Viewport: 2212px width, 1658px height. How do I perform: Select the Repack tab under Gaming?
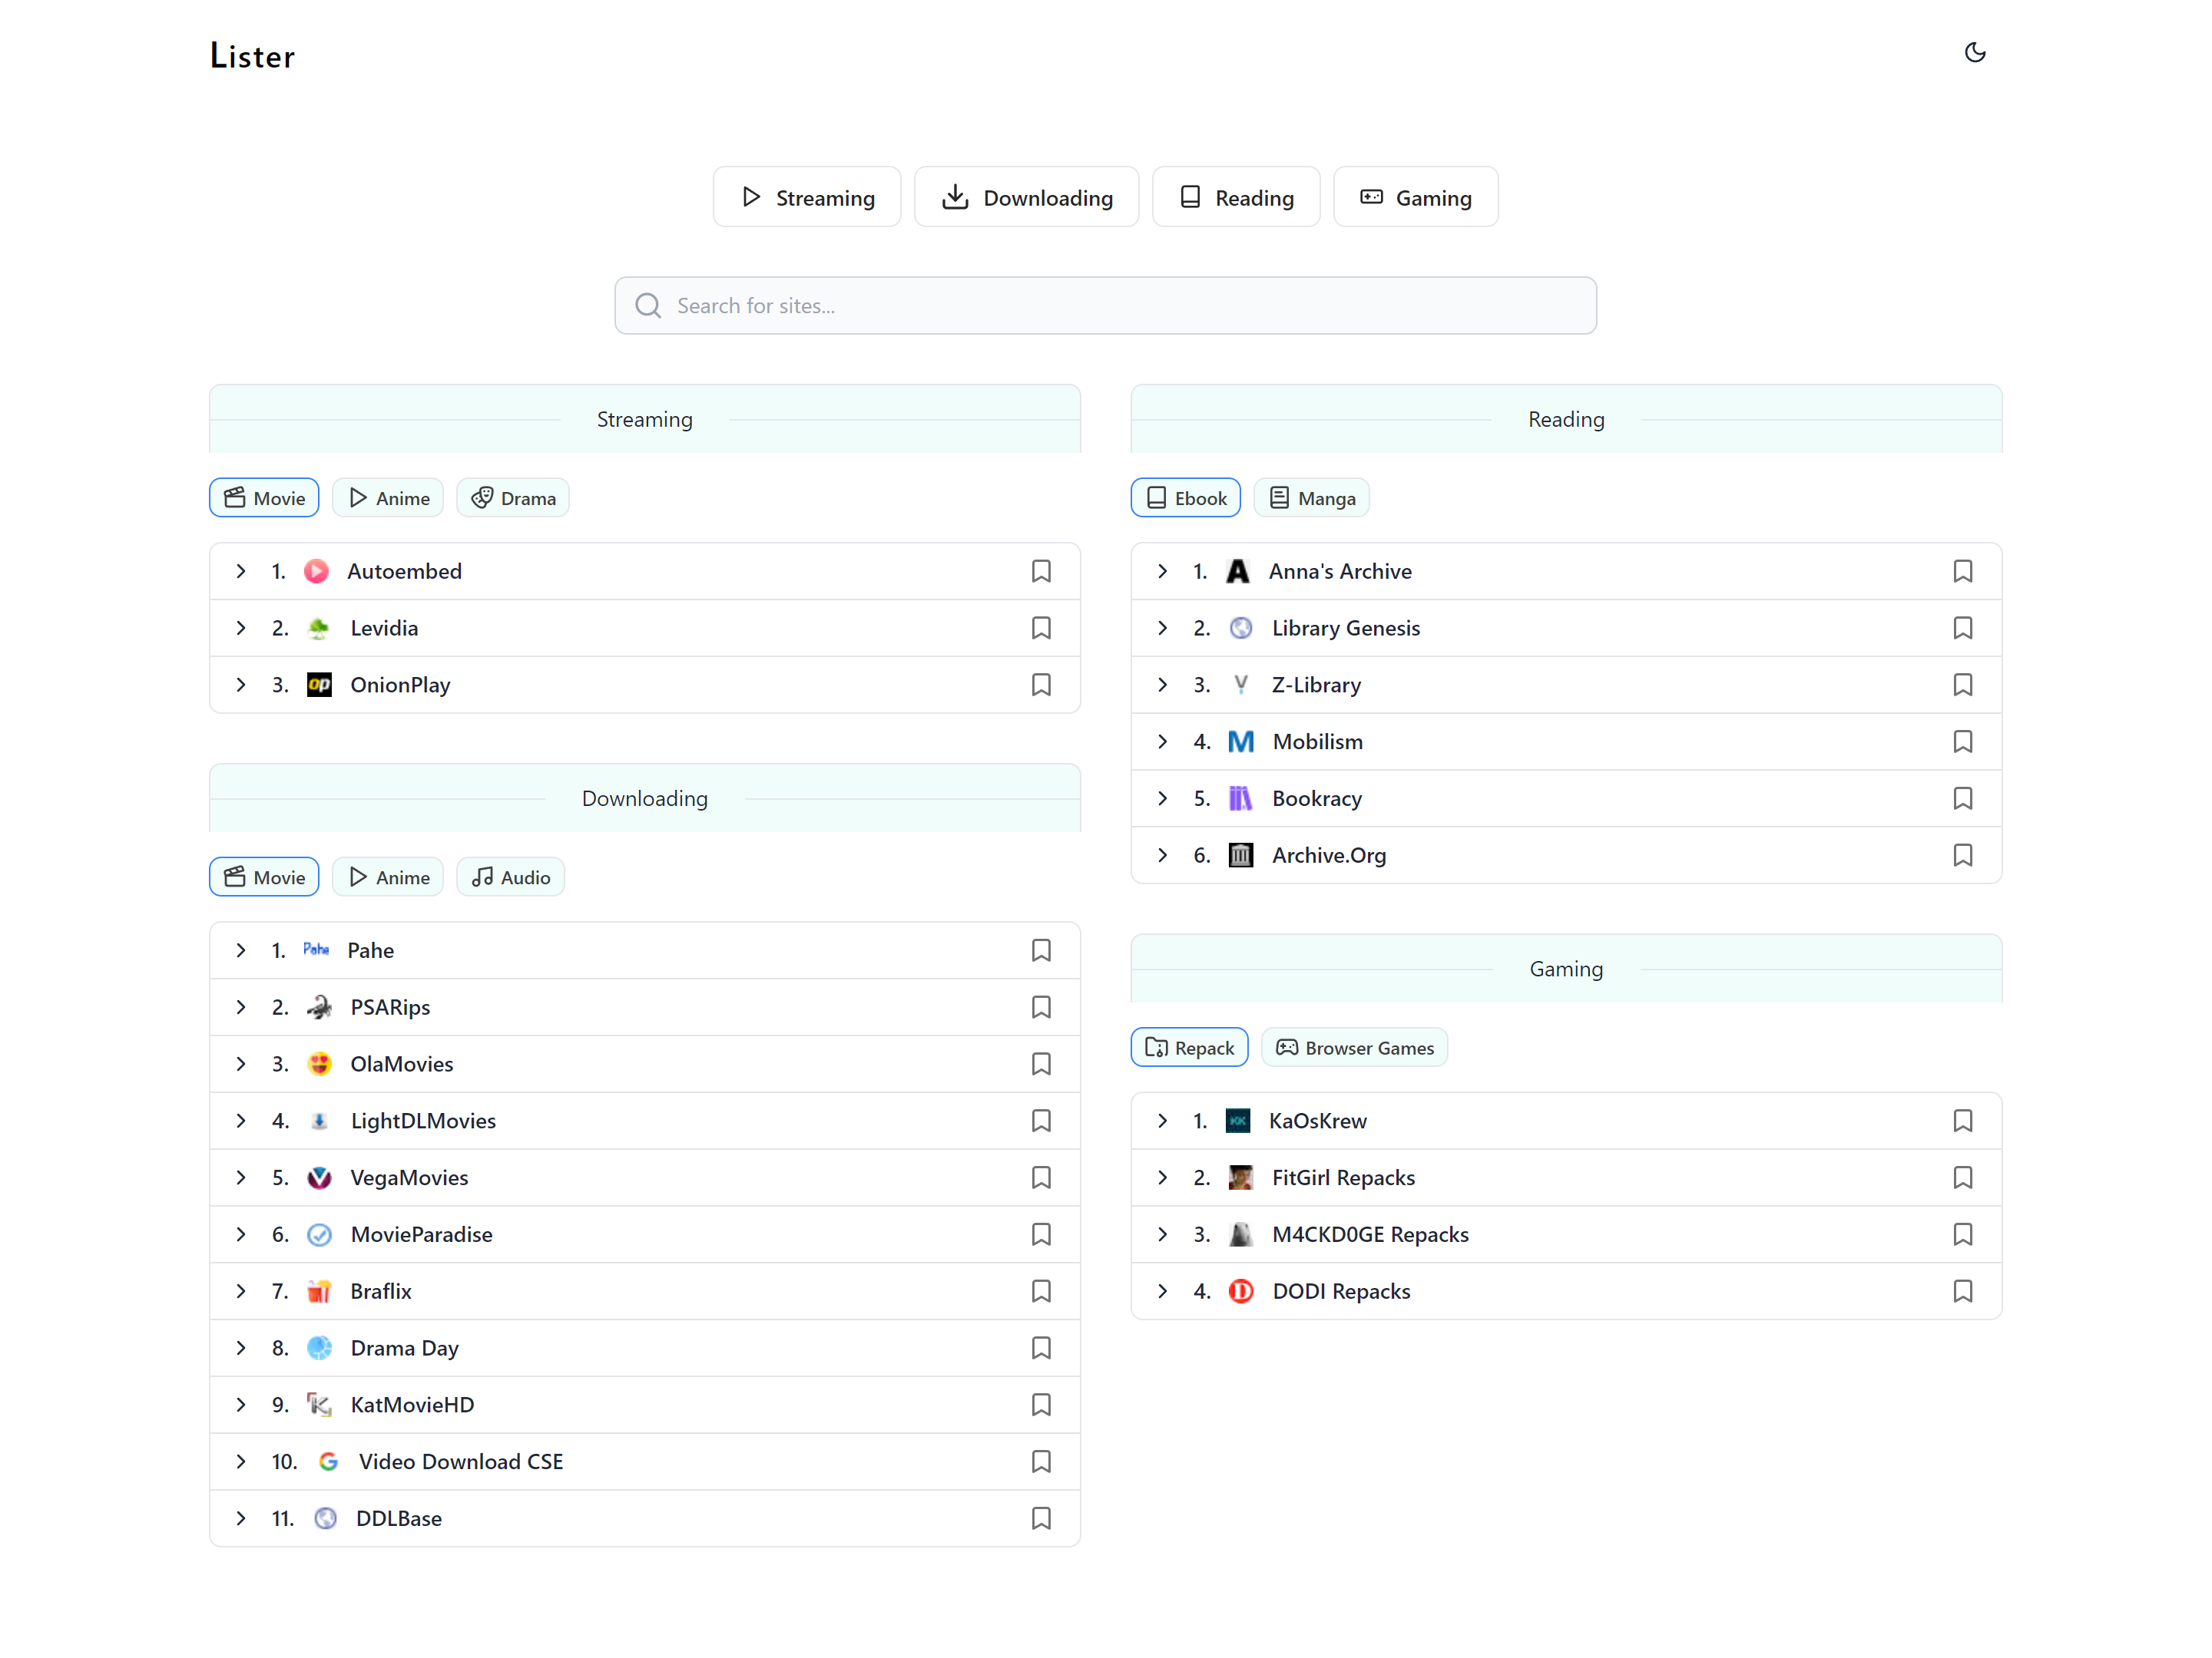[1190, 1049]
